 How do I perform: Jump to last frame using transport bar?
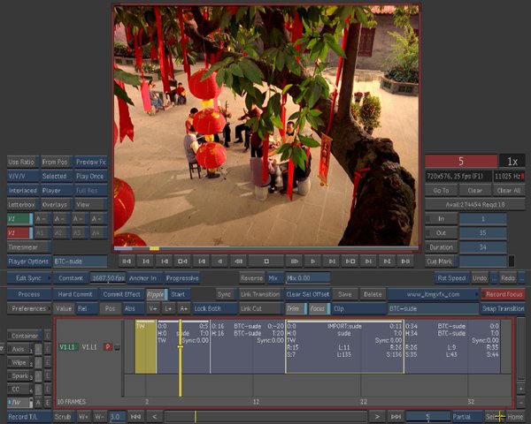[406, 261]
